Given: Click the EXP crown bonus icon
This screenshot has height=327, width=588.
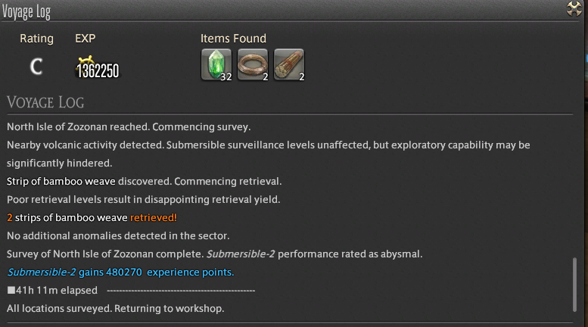Looking at the screenshot, I should tap(86, 60).
